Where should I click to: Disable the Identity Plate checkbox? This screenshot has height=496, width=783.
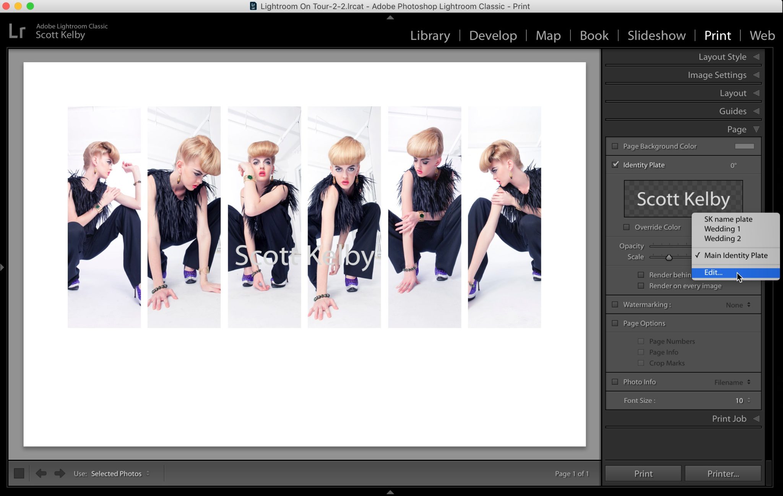click(x=616, y=165)
